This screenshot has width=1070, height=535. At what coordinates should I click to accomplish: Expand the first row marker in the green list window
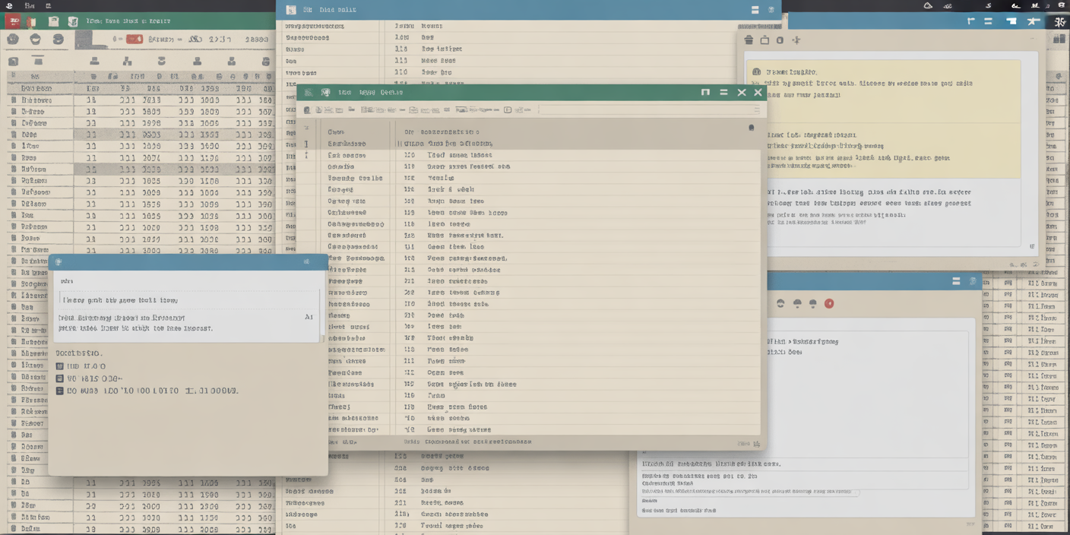point(306,144)
